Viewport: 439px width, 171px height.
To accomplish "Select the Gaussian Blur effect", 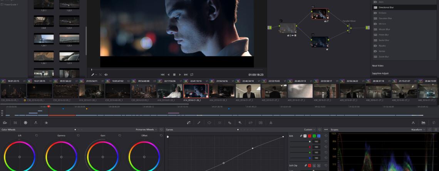I will 405,18.
